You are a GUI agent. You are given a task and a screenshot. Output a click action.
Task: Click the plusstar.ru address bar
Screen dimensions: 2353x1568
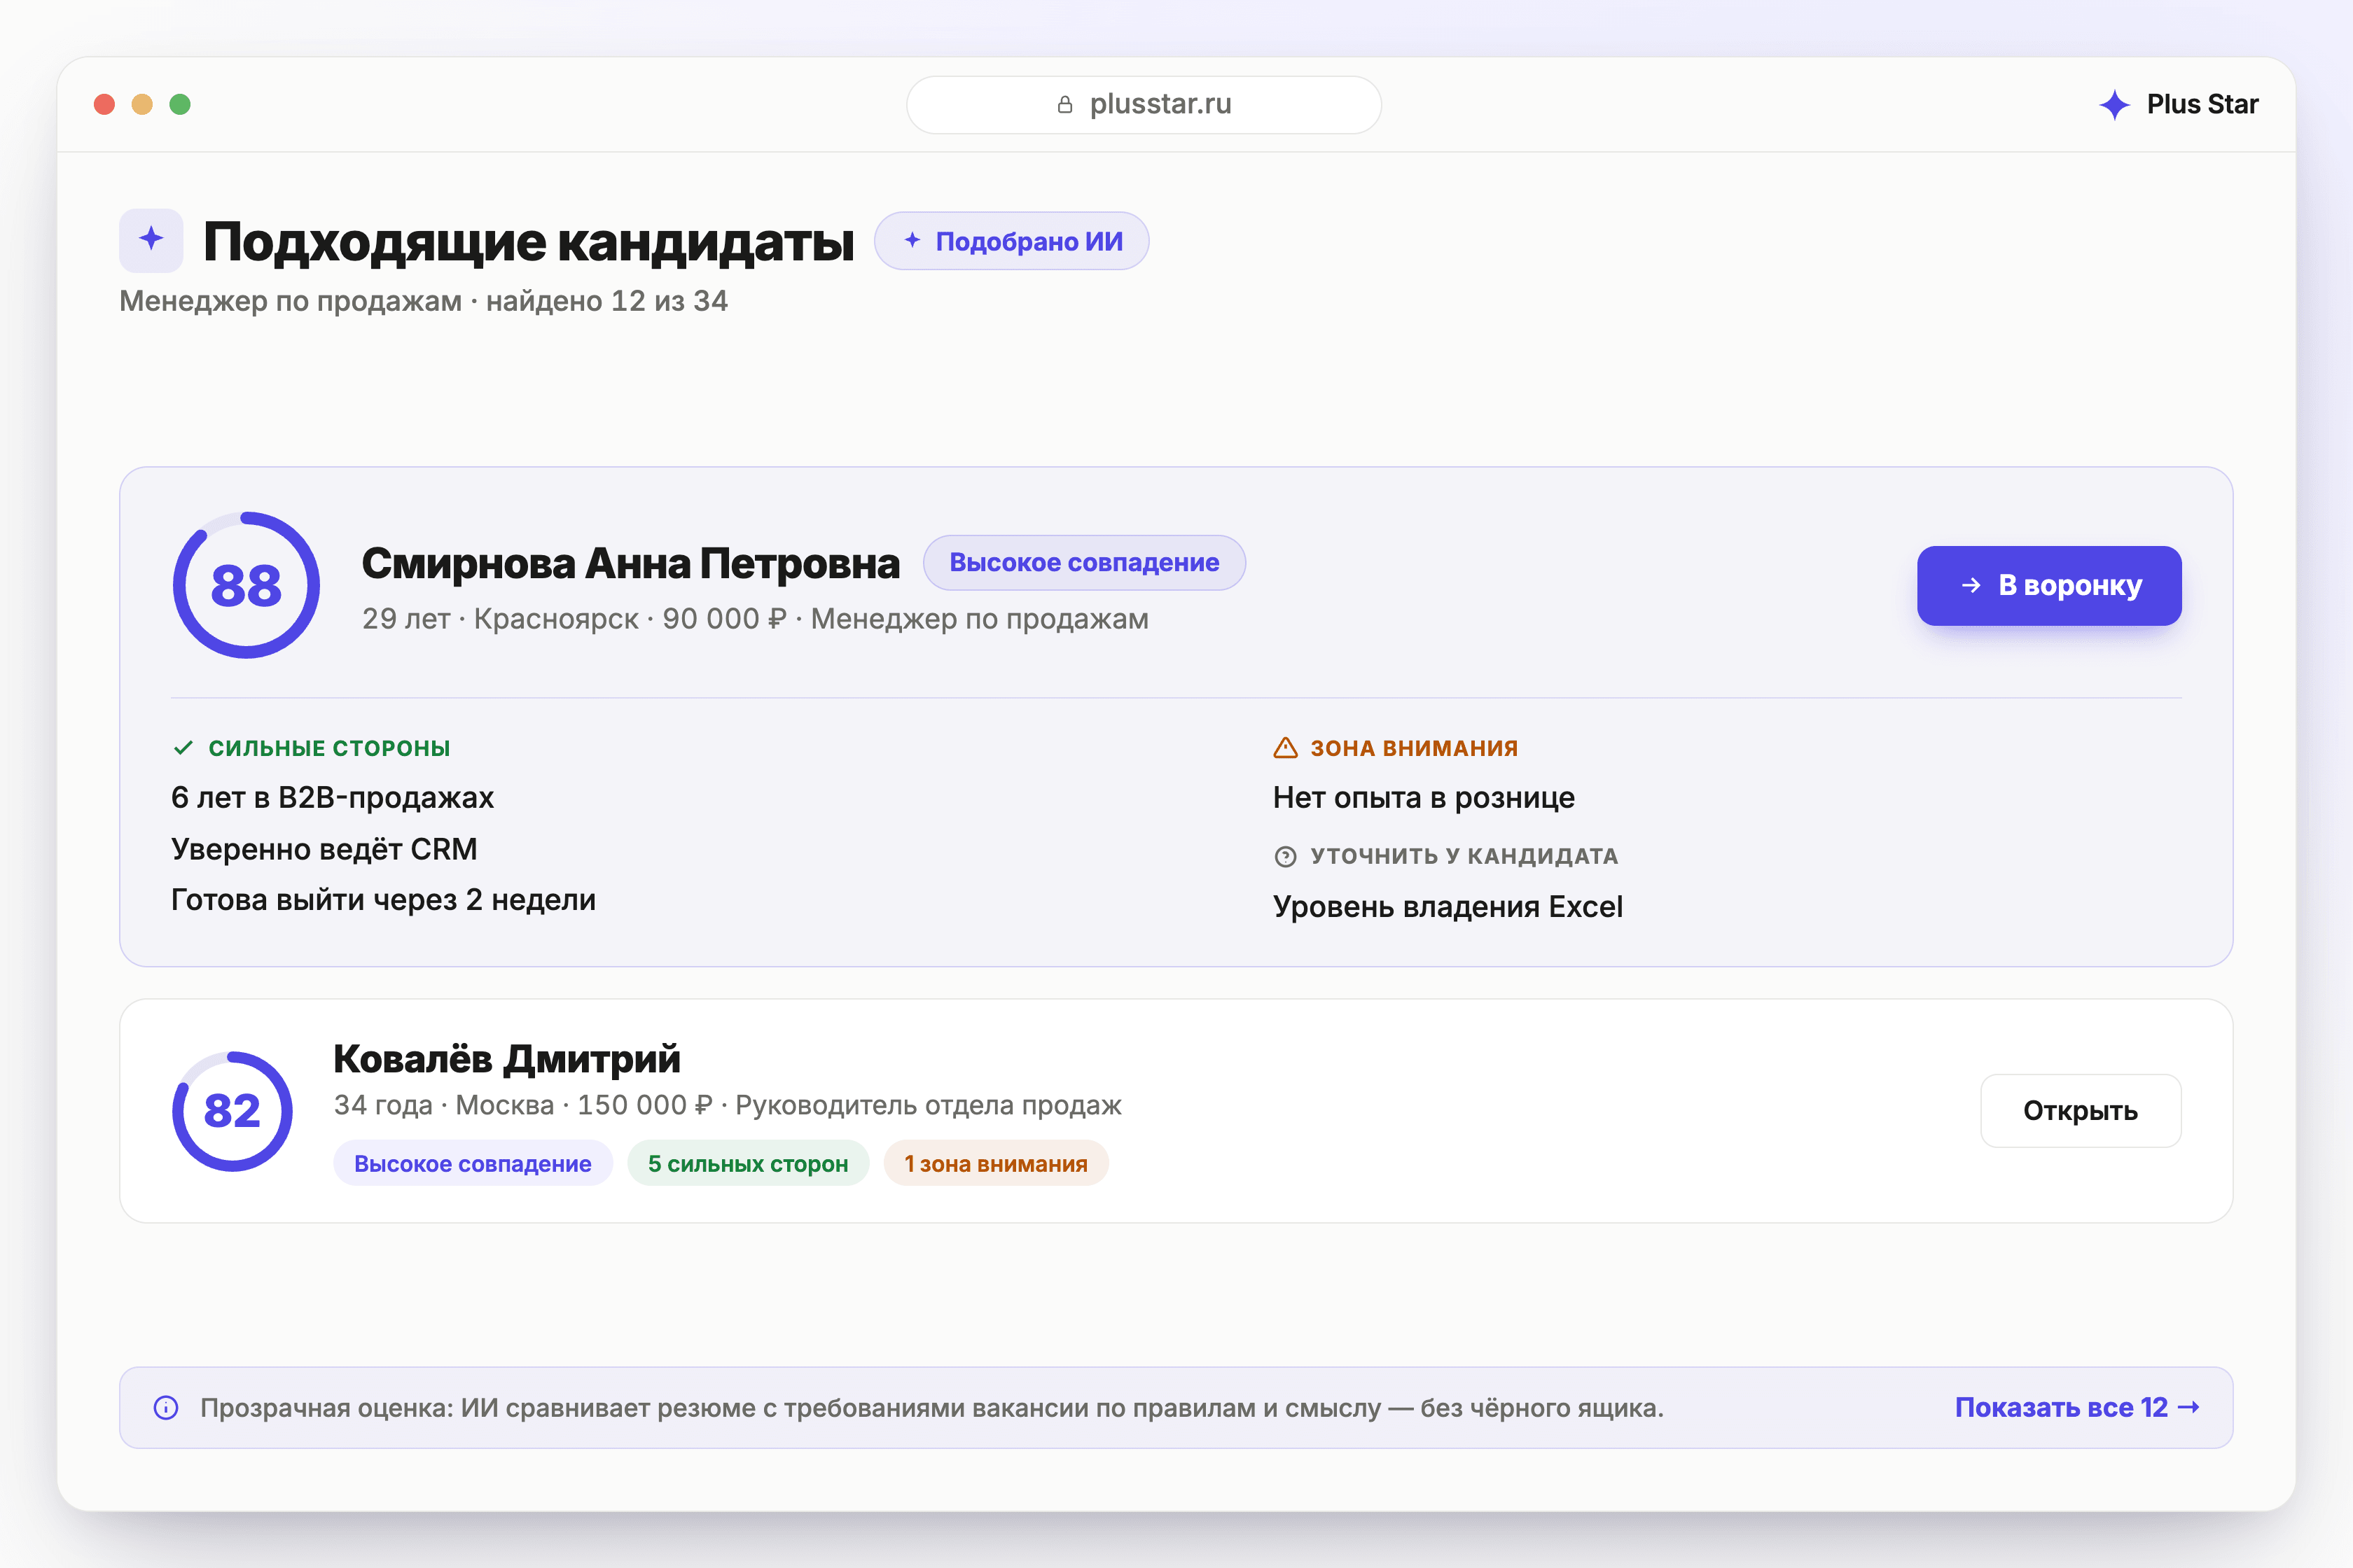[1144, 104]
